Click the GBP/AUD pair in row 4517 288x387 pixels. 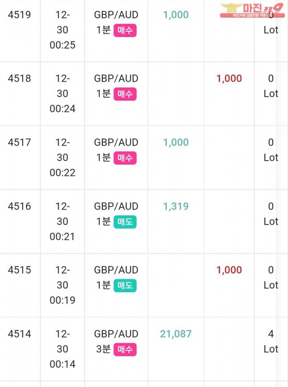point(116,142)
